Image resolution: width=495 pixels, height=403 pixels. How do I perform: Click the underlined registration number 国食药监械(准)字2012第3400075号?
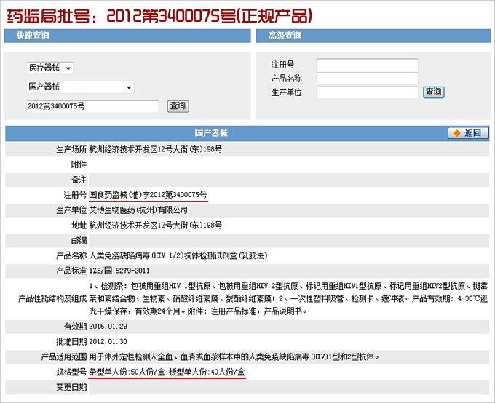pyautogui.click(x=148, y=195)
